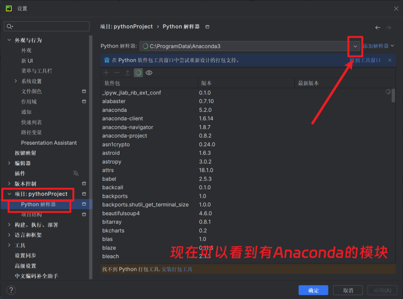Screen dimensions: 403x299
Task: Toggle the eye icon to show early releases
Action: click(x=149, y=72)
